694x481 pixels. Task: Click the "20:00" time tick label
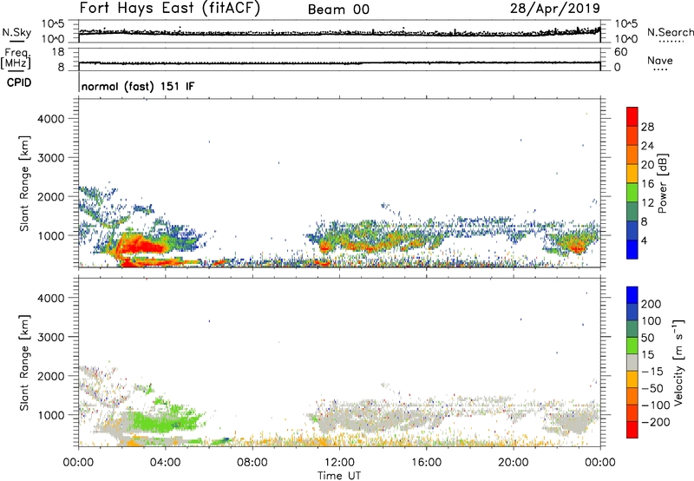(513, 463)
